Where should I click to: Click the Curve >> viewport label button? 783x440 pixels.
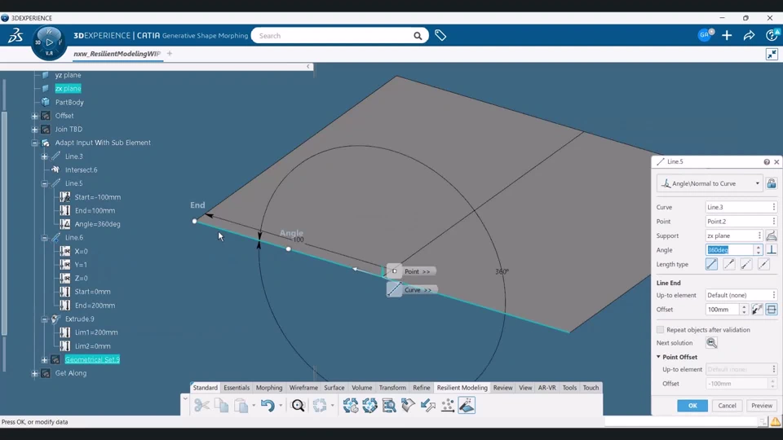coord(418,290)
